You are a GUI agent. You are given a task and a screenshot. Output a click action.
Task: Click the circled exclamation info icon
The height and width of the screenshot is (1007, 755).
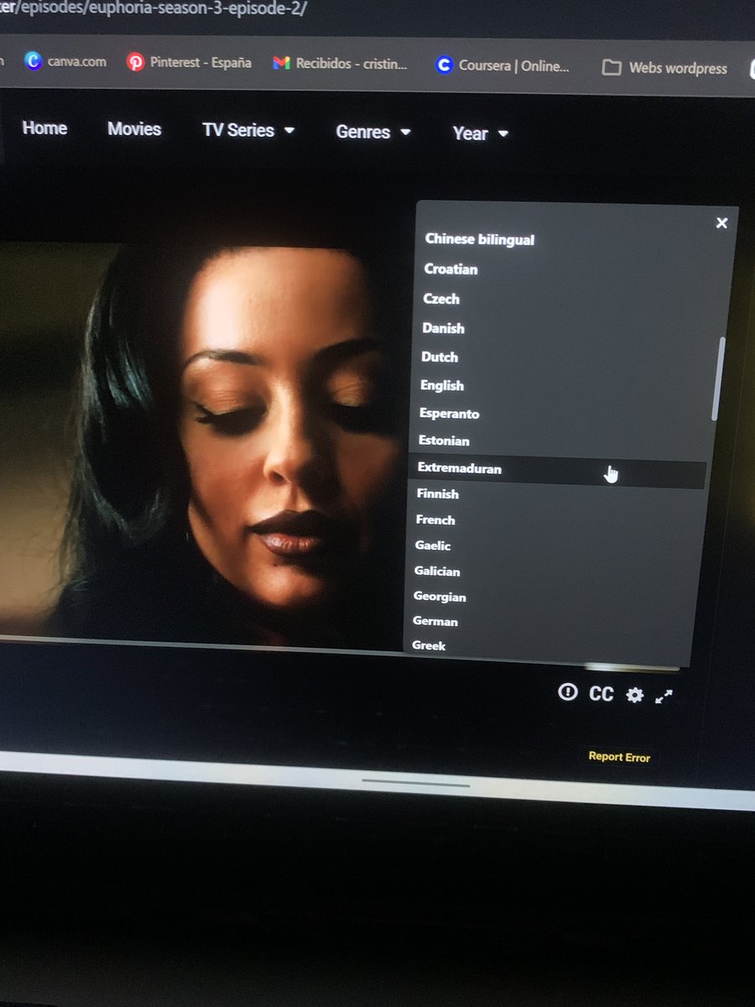tap(568, 692)
